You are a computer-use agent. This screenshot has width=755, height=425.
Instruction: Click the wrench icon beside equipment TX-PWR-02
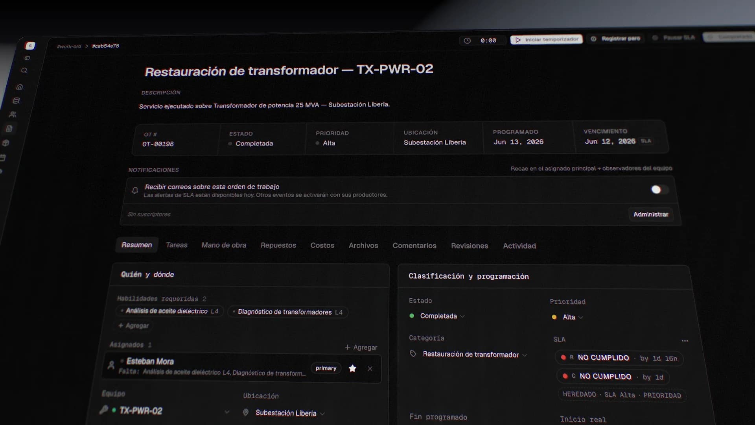(104, 410)
